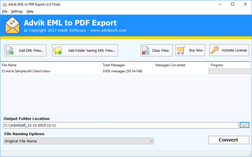Browse output folder with the ... button
The width and height of the screenshot is (252, 157).
(x=245, y=125)
